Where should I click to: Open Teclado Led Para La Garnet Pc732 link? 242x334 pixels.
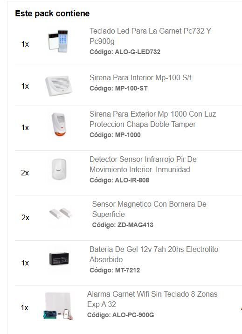tap(150, 36)
